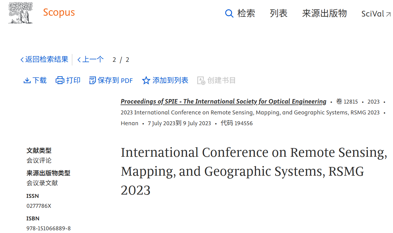
Task: Click the volume text 卷 12815
Action: [347, 101]
